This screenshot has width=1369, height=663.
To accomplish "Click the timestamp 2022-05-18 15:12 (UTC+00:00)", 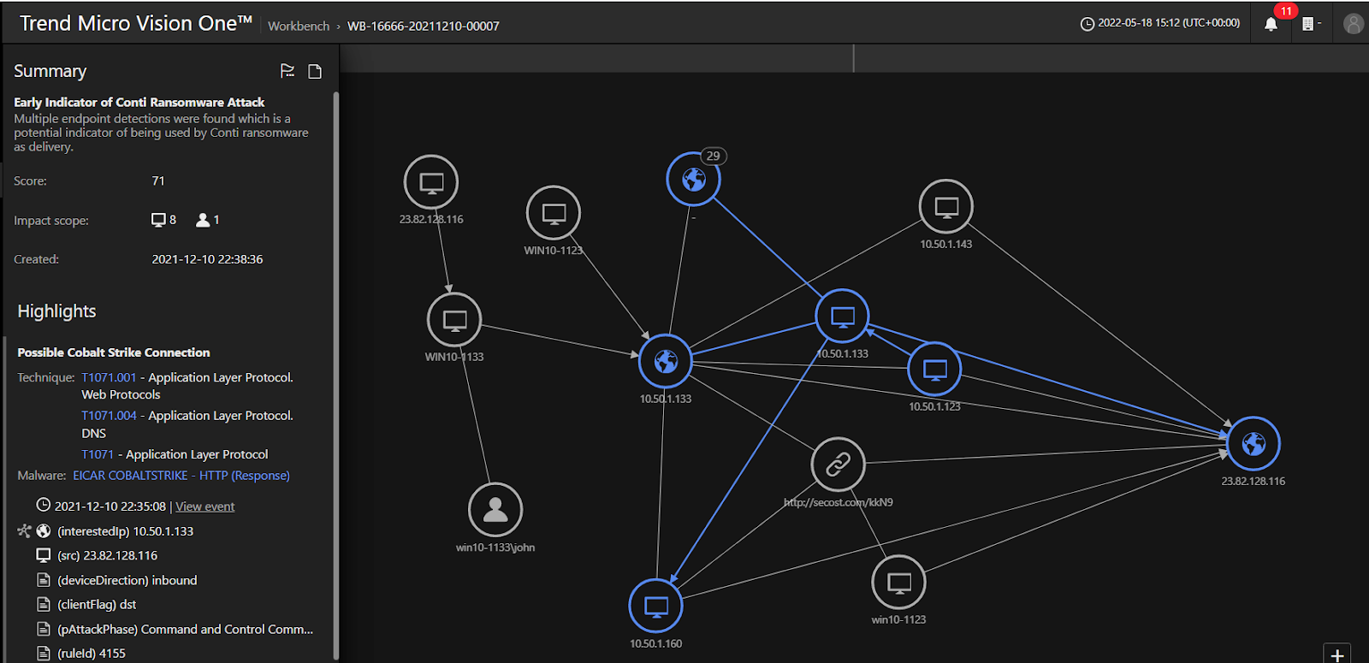I will pyautogui.click(x=1169, y=23).
